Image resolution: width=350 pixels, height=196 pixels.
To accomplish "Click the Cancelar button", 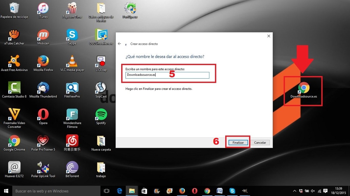I will [x=260, y=143].
